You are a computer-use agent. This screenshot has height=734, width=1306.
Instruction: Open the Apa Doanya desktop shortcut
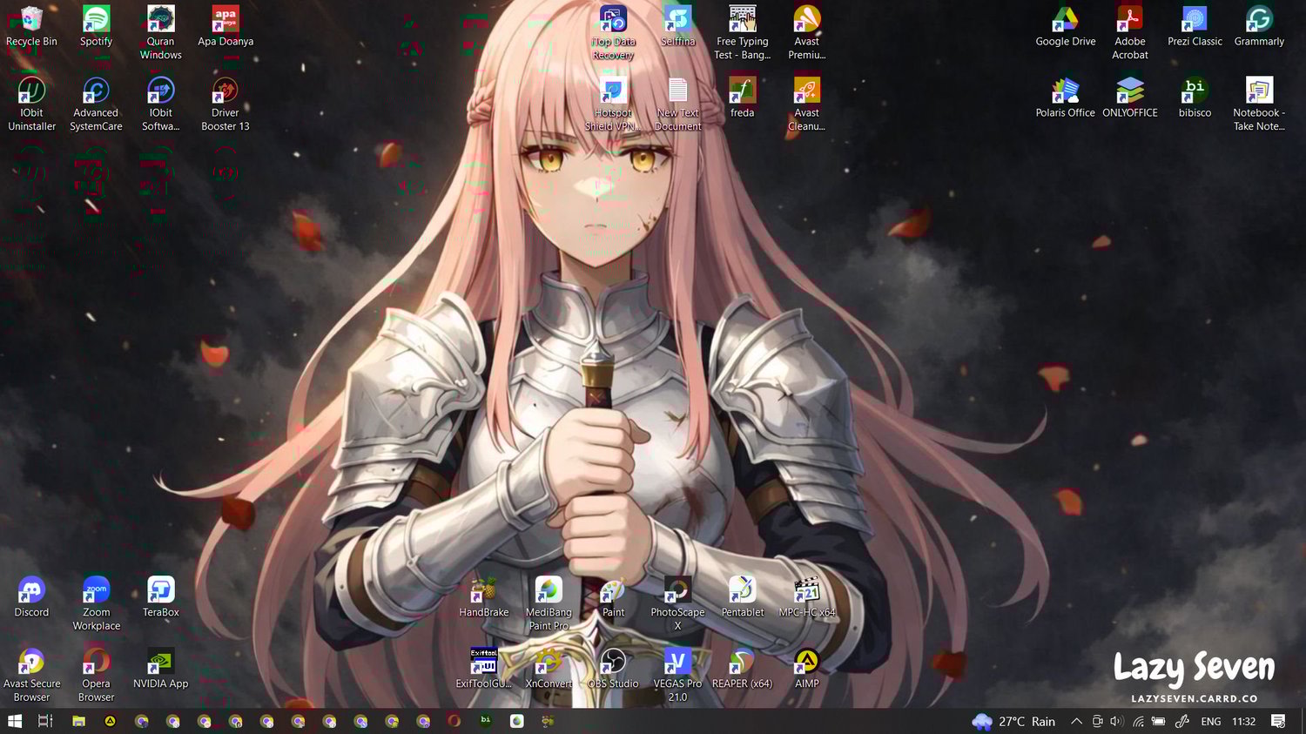click(x=226, y=27)
